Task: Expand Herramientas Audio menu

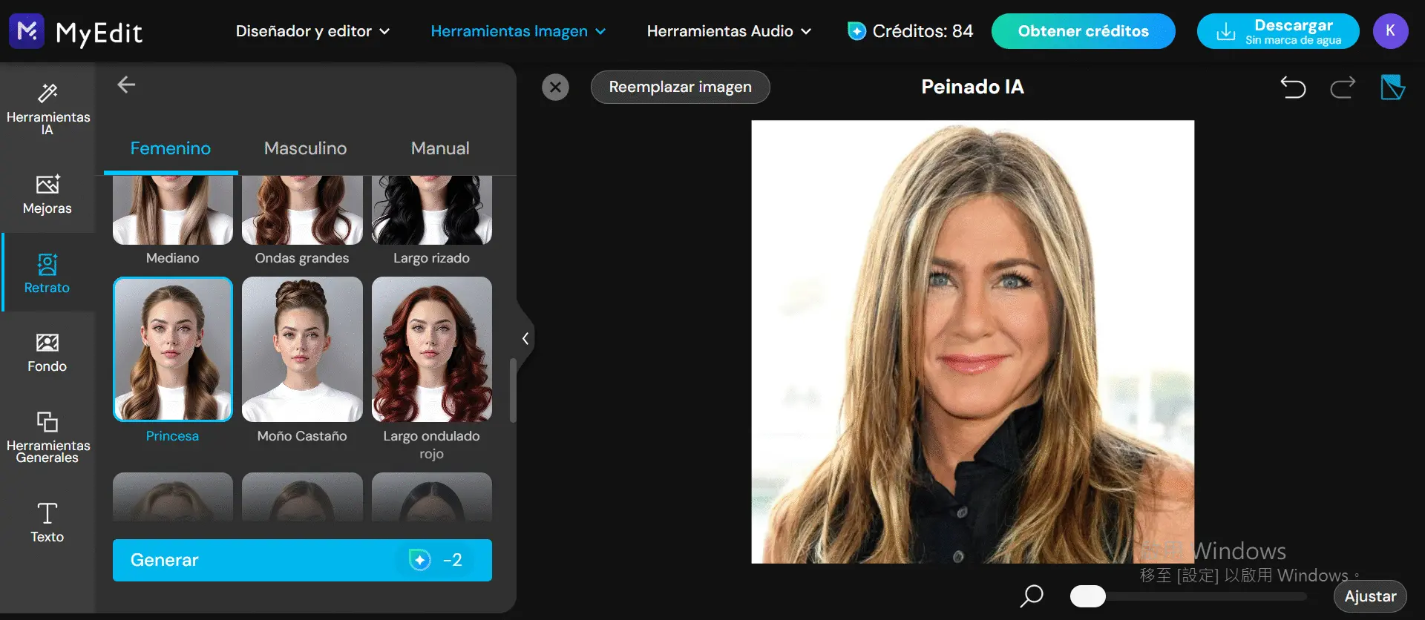Action: [x=729, y=31]
